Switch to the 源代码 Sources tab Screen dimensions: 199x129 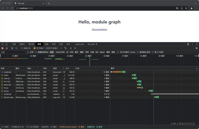coord(31,44)
